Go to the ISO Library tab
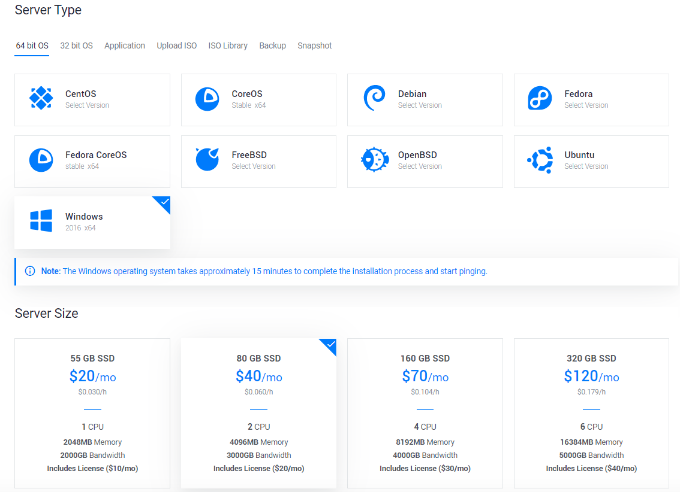 click(228, 46)
